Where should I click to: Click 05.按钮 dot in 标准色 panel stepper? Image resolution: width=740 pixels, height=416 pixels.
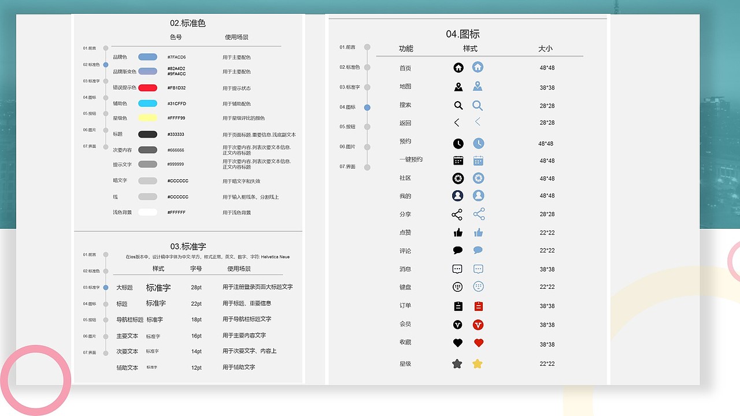click(x=106, y=114)
